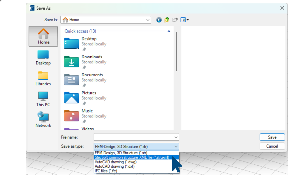Viewport: 288px width, 175px height.
Task: Open the Music folder icon
Action: [x=71, y=116]
